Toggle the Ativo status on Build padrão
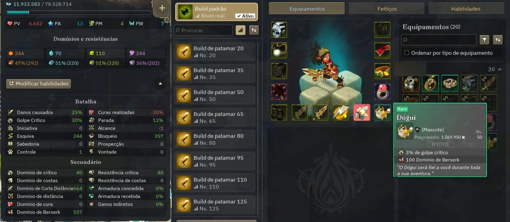This screenshot has width=510, height=222. [245, 16]
